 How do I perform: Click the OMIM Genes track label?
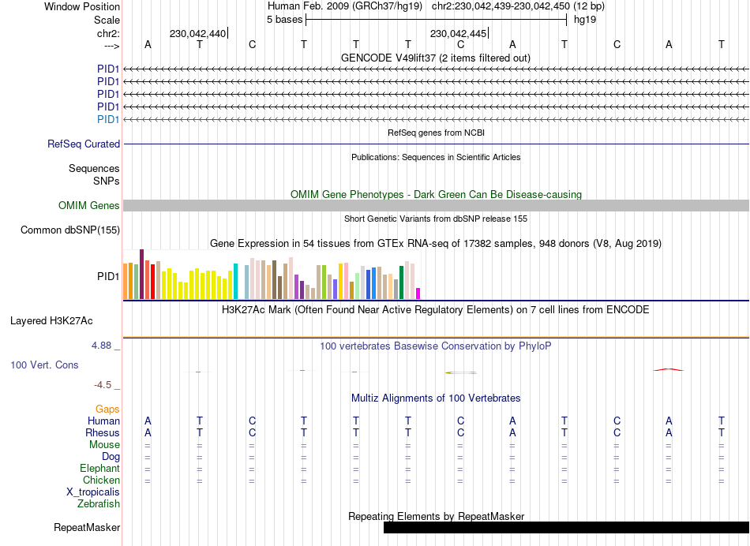click(89, 206)
